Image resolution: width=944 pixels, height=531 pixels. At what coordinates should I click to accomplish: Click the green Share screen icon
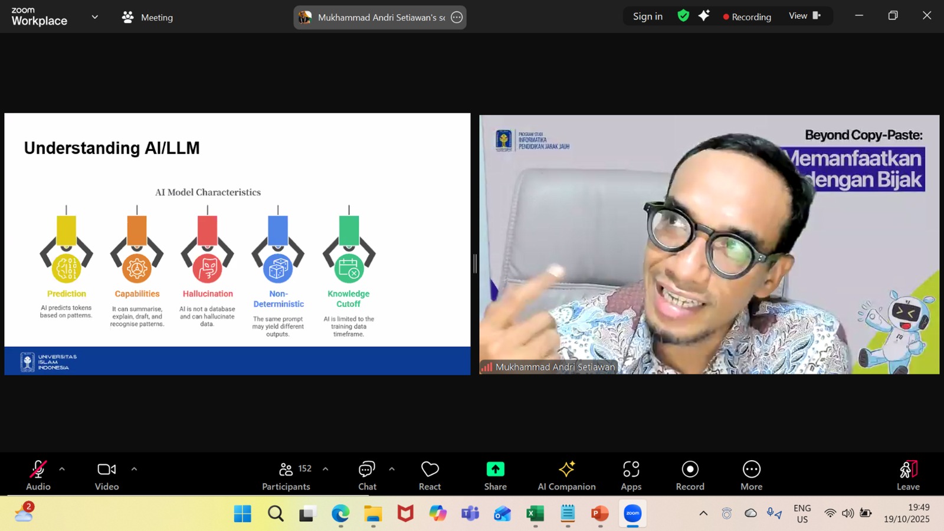(495, 469)
